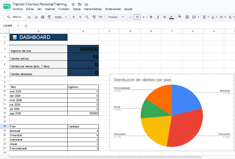The image size is (235, 159).
Task: Rename the Tracker Clientes Personal Training title
Action: [40, 4]
